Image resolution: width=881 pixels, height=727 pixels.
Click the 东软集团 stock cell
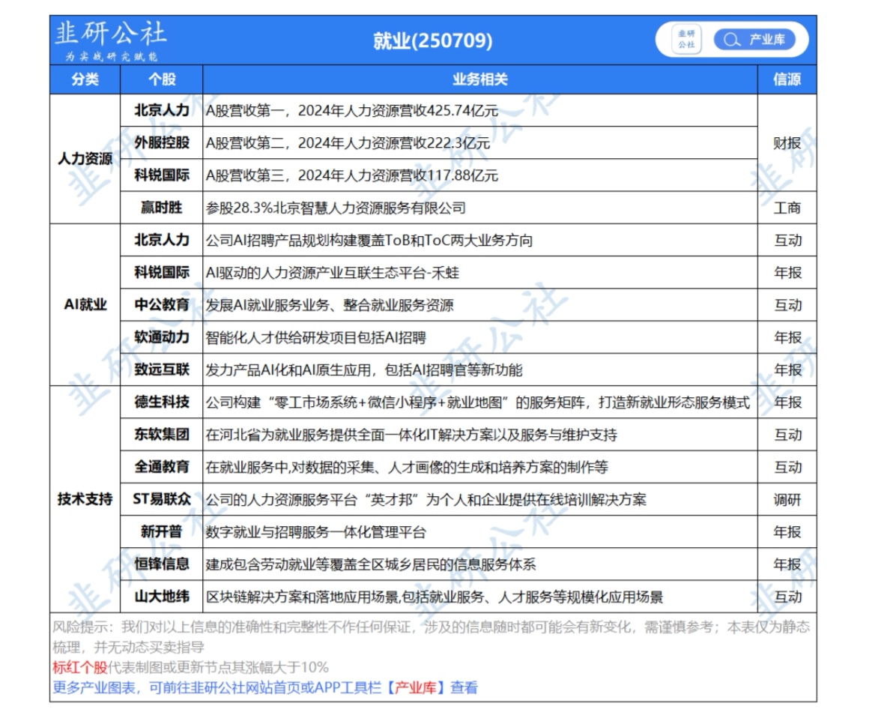(x=162, y=435)
